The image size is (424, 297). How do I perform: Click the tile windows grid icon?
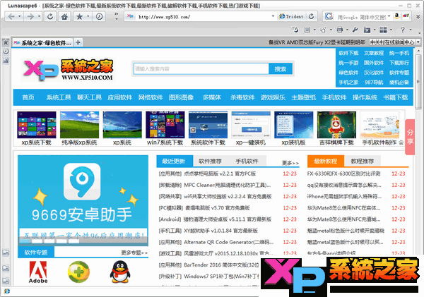click(x=383, y=30)
